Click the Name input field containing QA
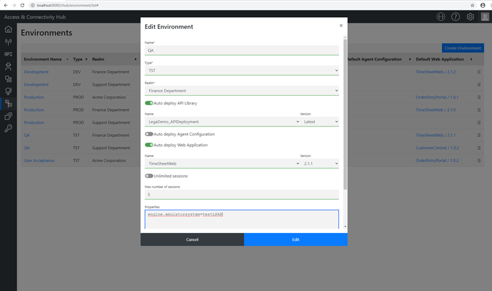 click(242, 50)
